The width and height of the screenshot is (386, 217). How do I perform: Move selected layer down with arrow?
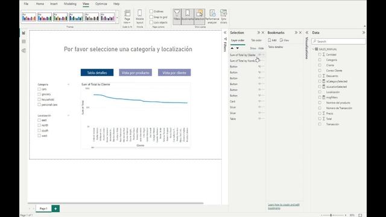click(237, 48)
